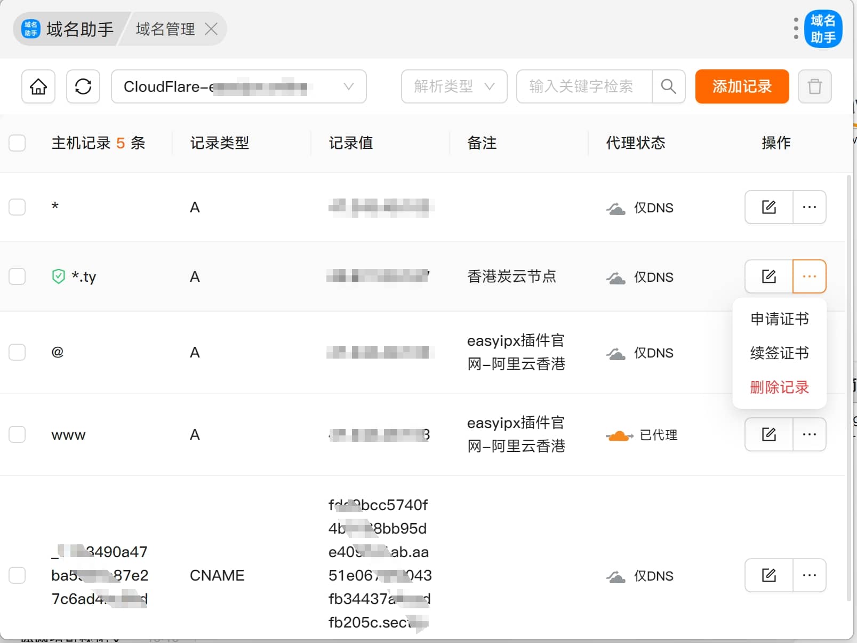Check the CNAME record checkbox

point(17,575)
